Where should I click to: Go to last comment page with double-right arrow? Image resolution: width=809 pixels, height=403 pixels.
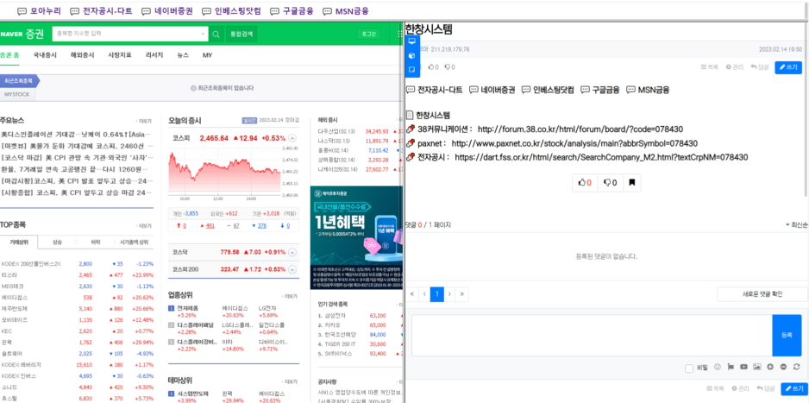click(462, 294)
